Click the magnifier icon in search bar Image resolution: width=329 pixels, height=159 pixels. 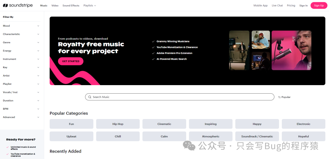[x=90, y=97]
